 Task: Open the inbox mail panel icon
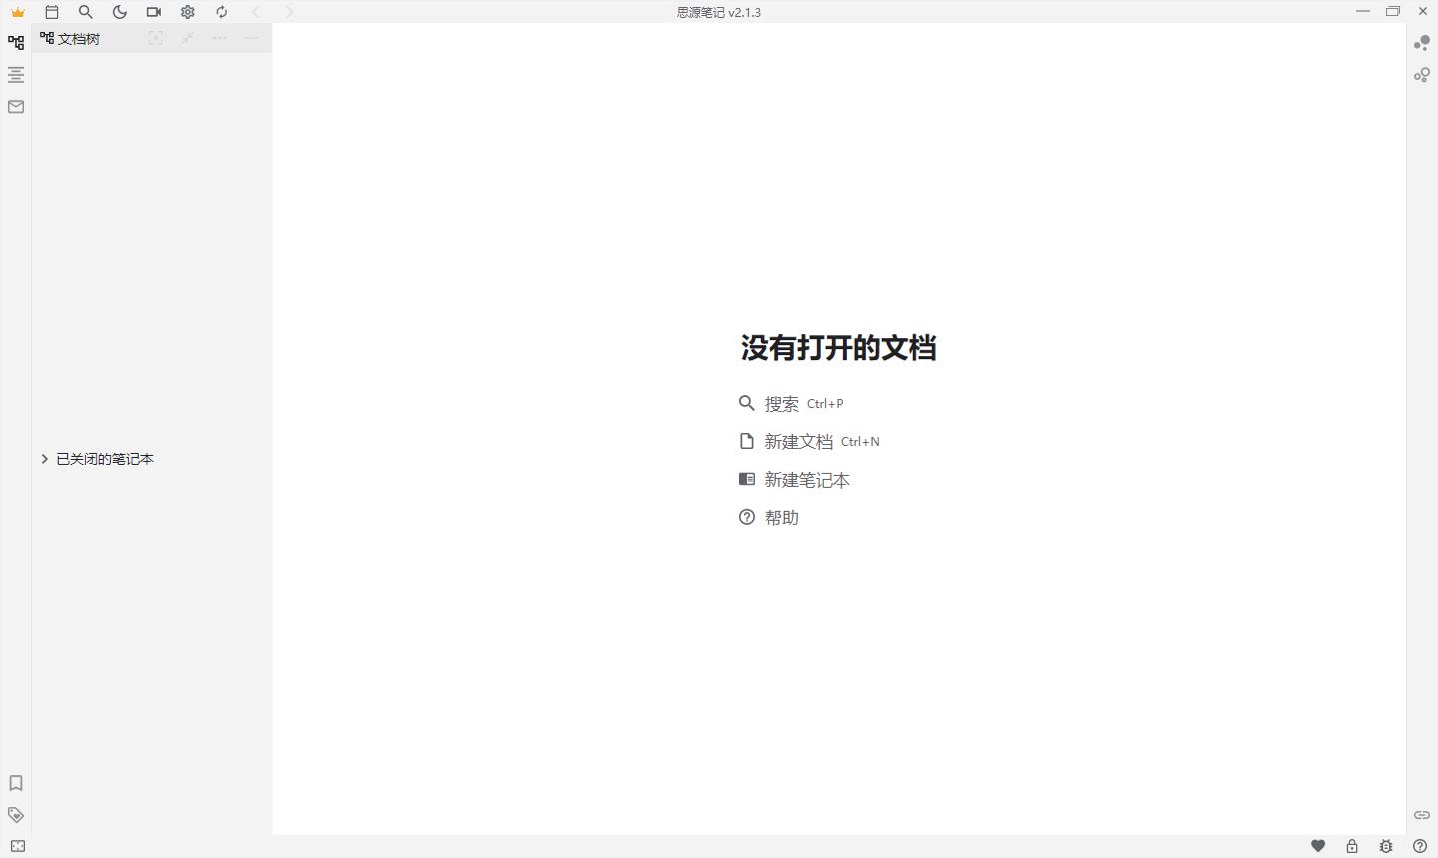tap(15, 106)
